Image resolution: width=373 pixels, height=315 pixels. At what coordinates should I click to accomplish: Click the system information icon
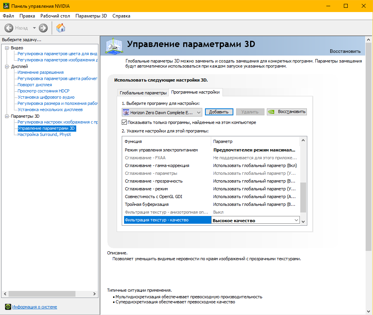(8, 307)
